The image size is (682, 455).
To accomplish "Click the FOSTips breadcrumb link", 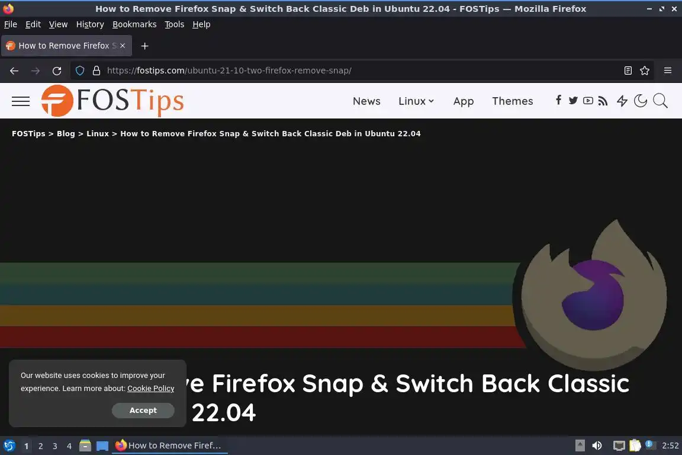I will click(x=28, y=134).
